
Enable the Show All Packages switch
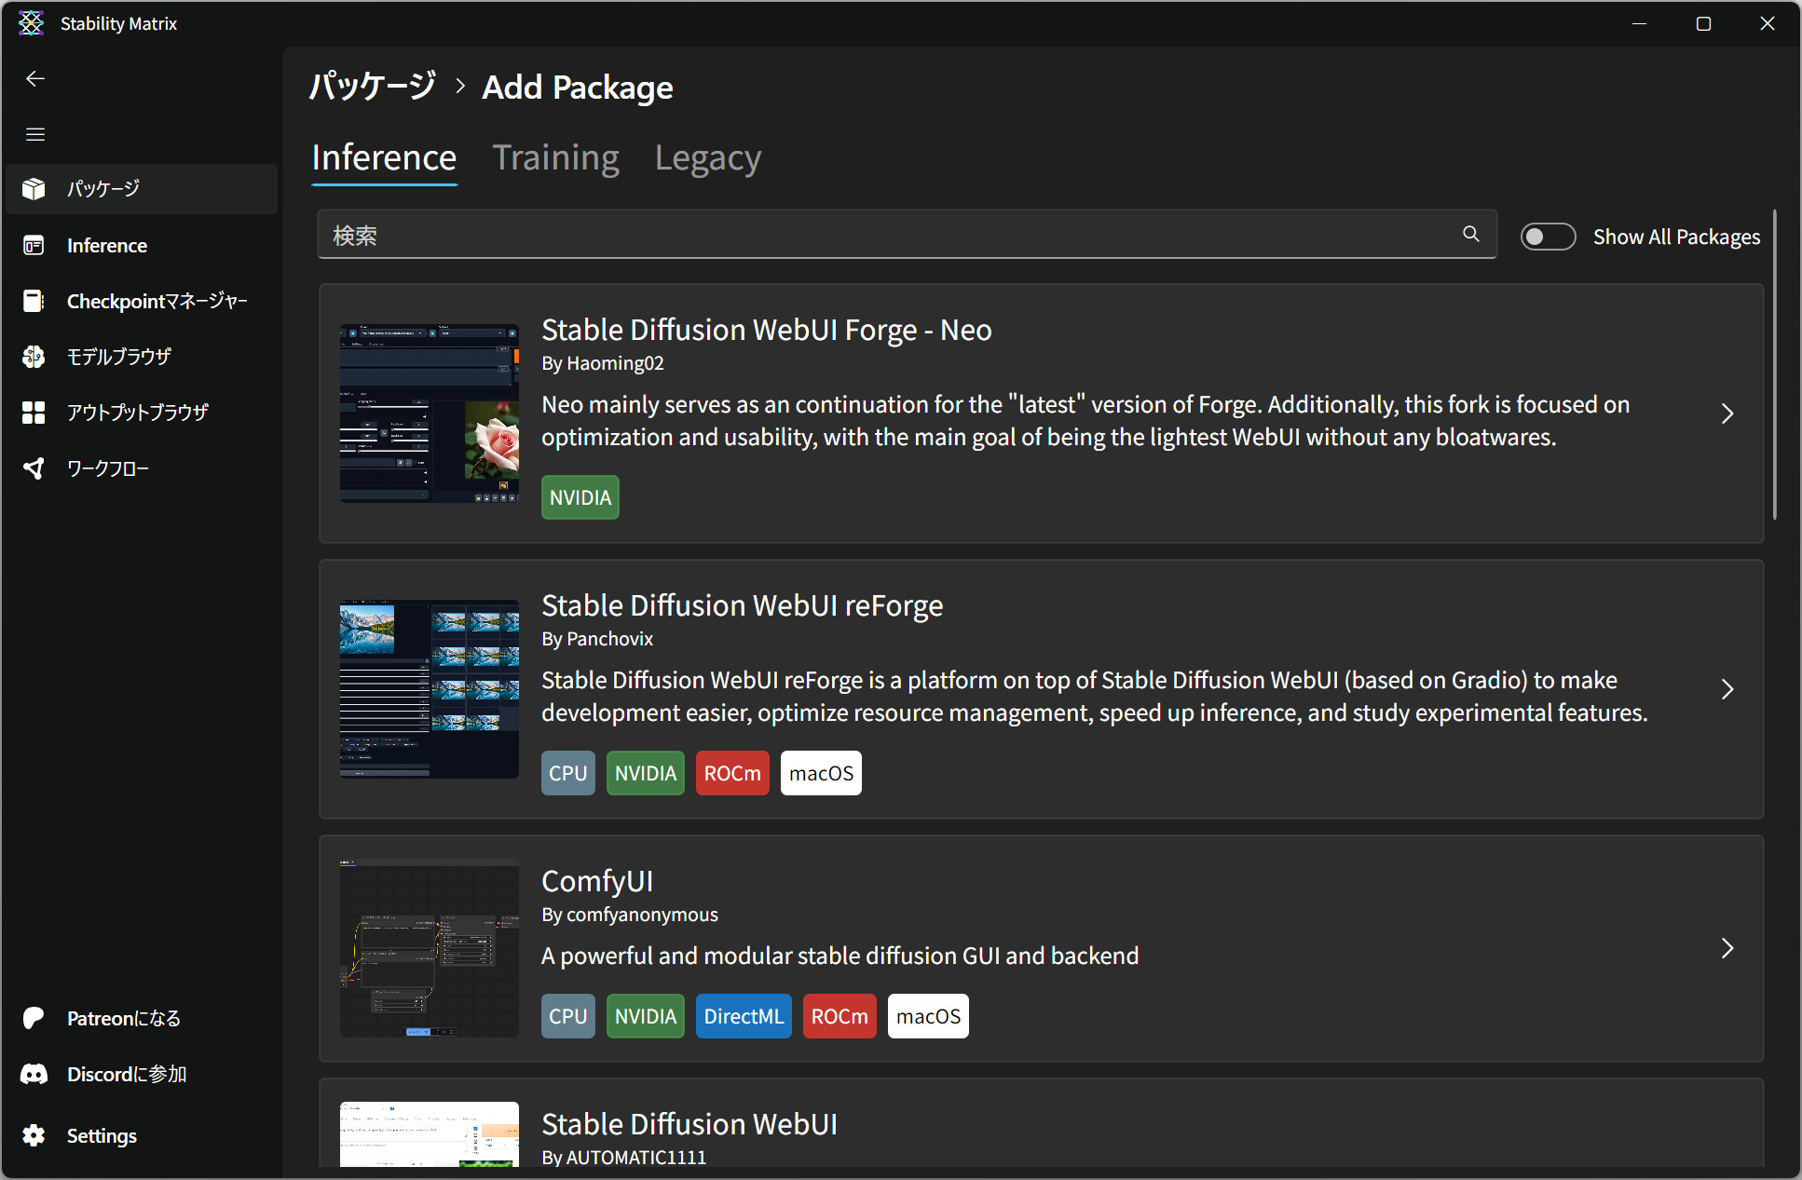pyautogui.click(x=1548, y=237)
